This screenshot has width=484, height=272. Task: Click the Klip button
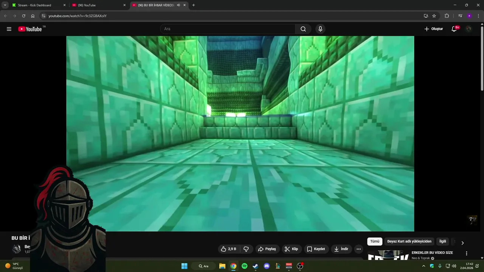(x=291, y=249)
